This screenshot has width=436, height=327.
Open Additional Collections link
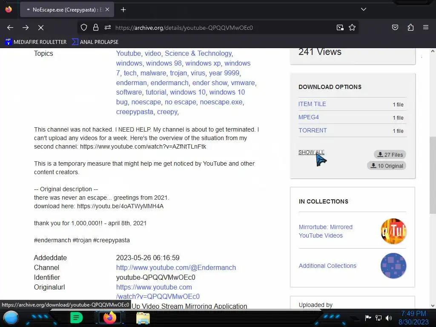coord(327,266)
